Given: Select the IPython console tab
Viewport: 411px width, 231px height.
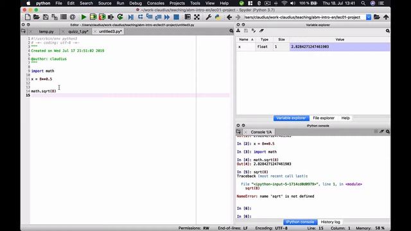Looking at the screenshot, I should coord(300,222).
